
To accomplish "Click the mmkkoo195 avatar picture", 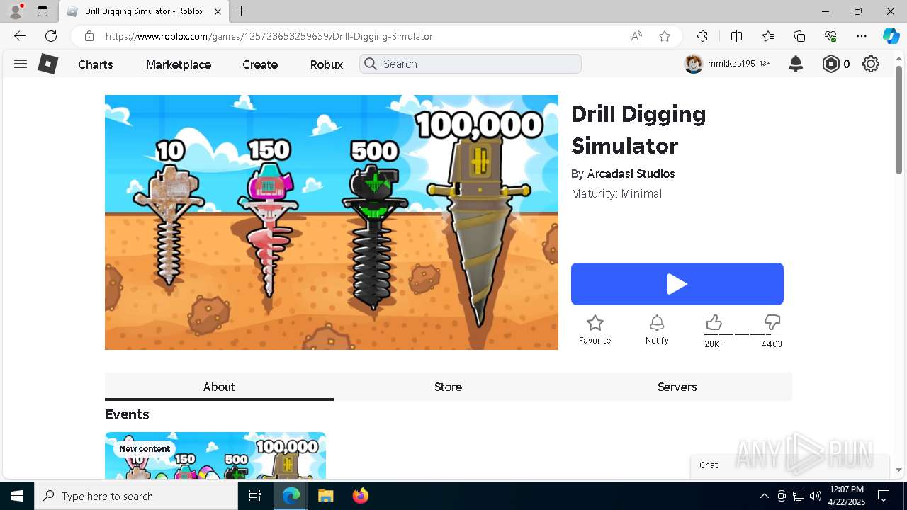I will [694, 64].
